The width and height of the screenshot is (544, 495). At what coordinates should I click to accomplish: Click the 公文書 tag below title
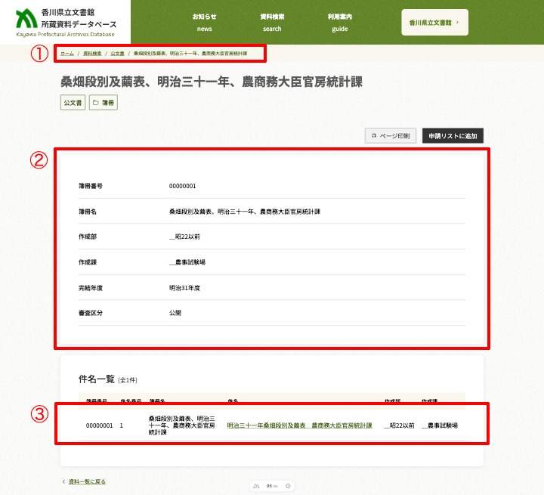73,103
